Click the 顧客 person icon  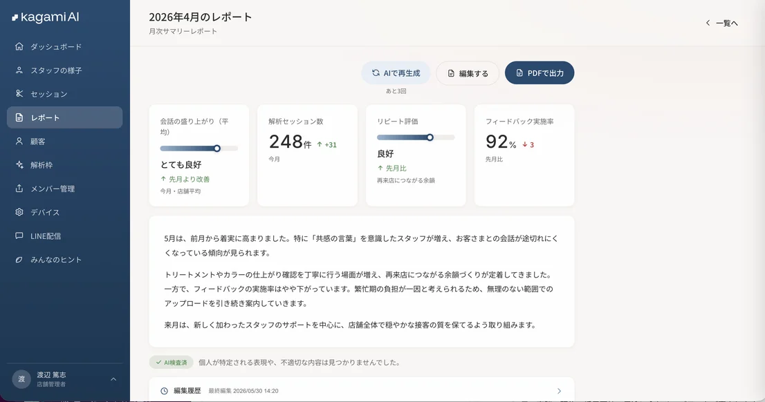19,142
